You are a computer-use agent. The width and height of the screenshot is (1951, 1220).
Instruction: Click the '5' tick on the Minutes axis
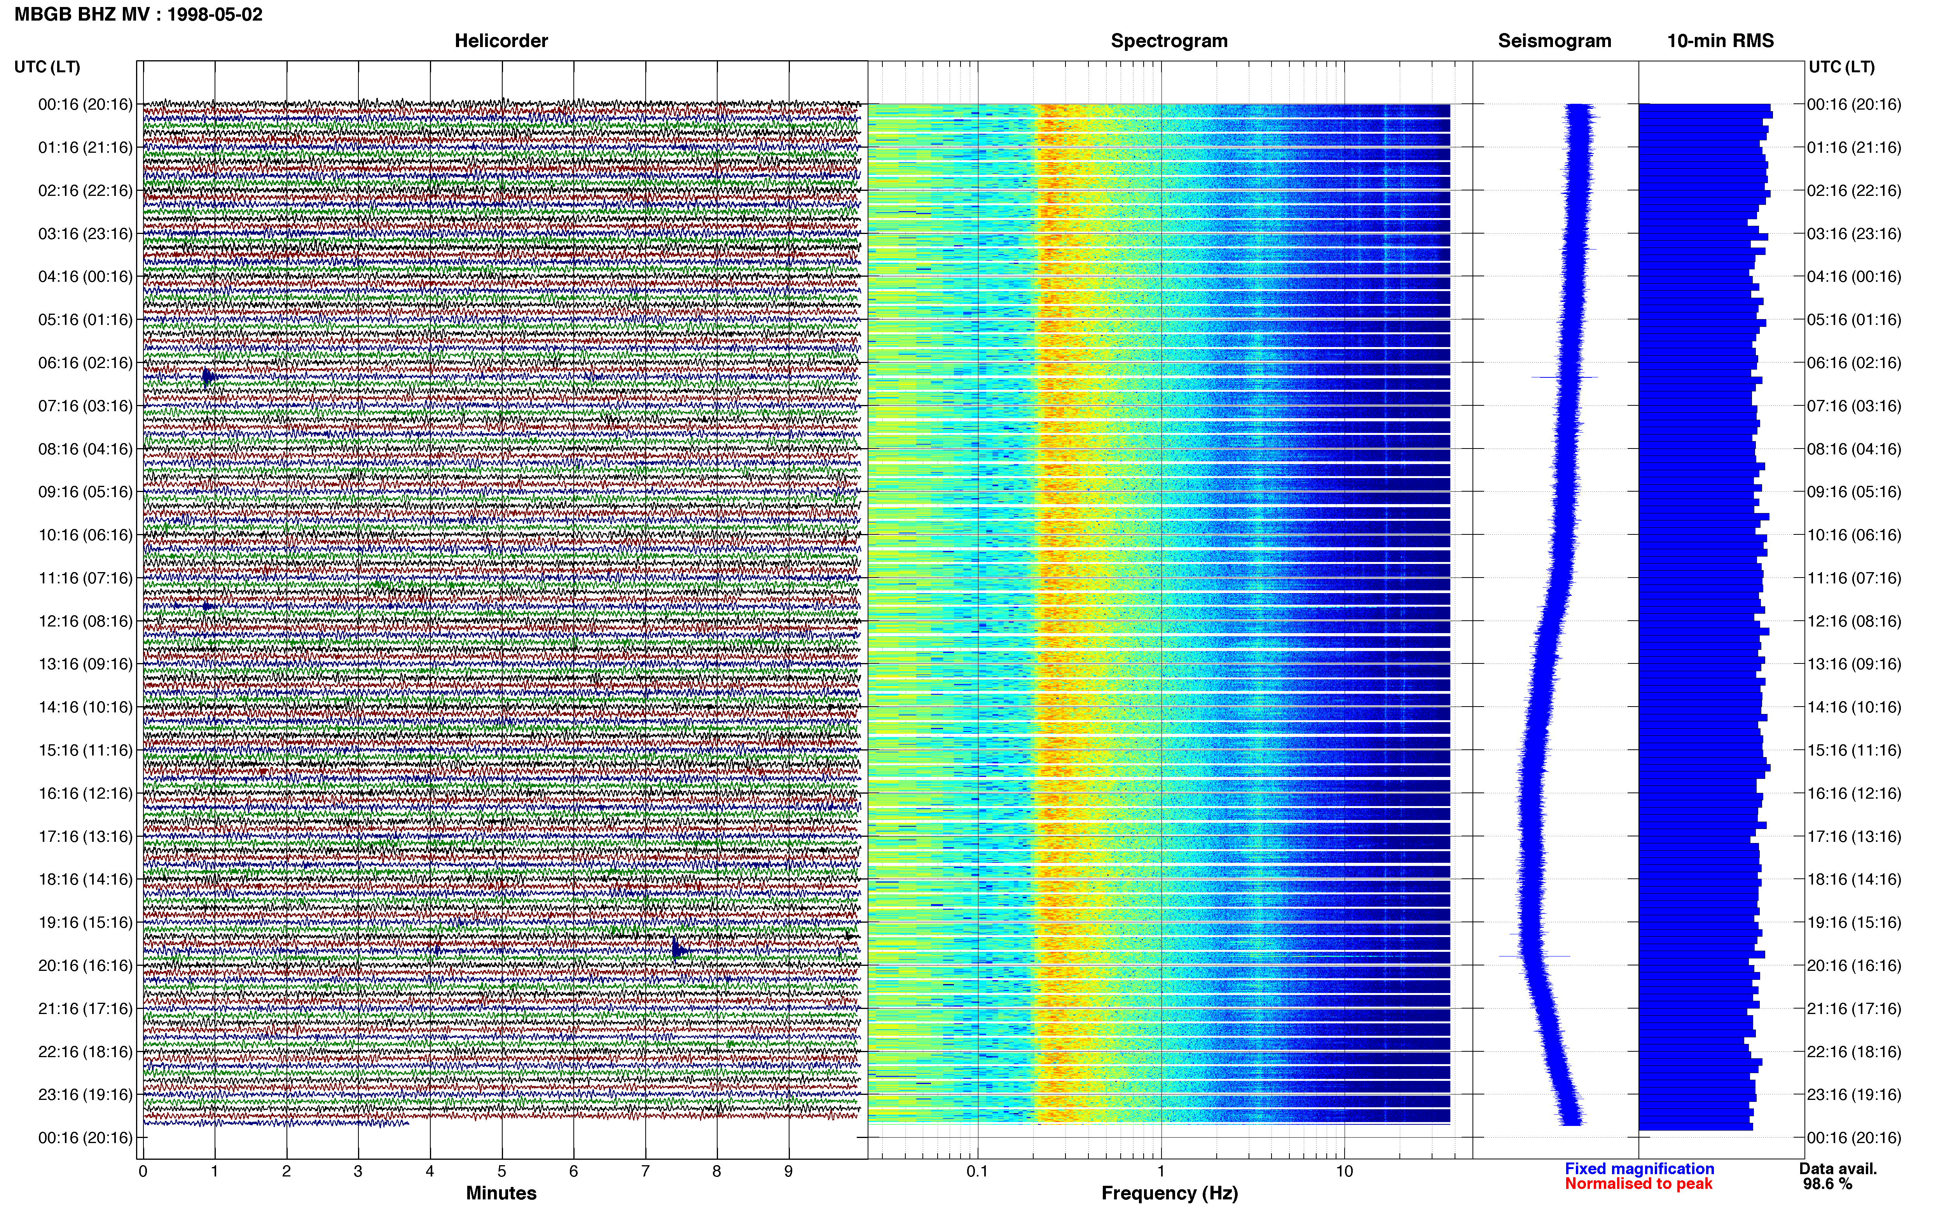502,1171
